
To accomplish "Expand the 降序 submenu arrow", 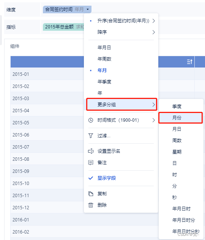I will point(154,32).
